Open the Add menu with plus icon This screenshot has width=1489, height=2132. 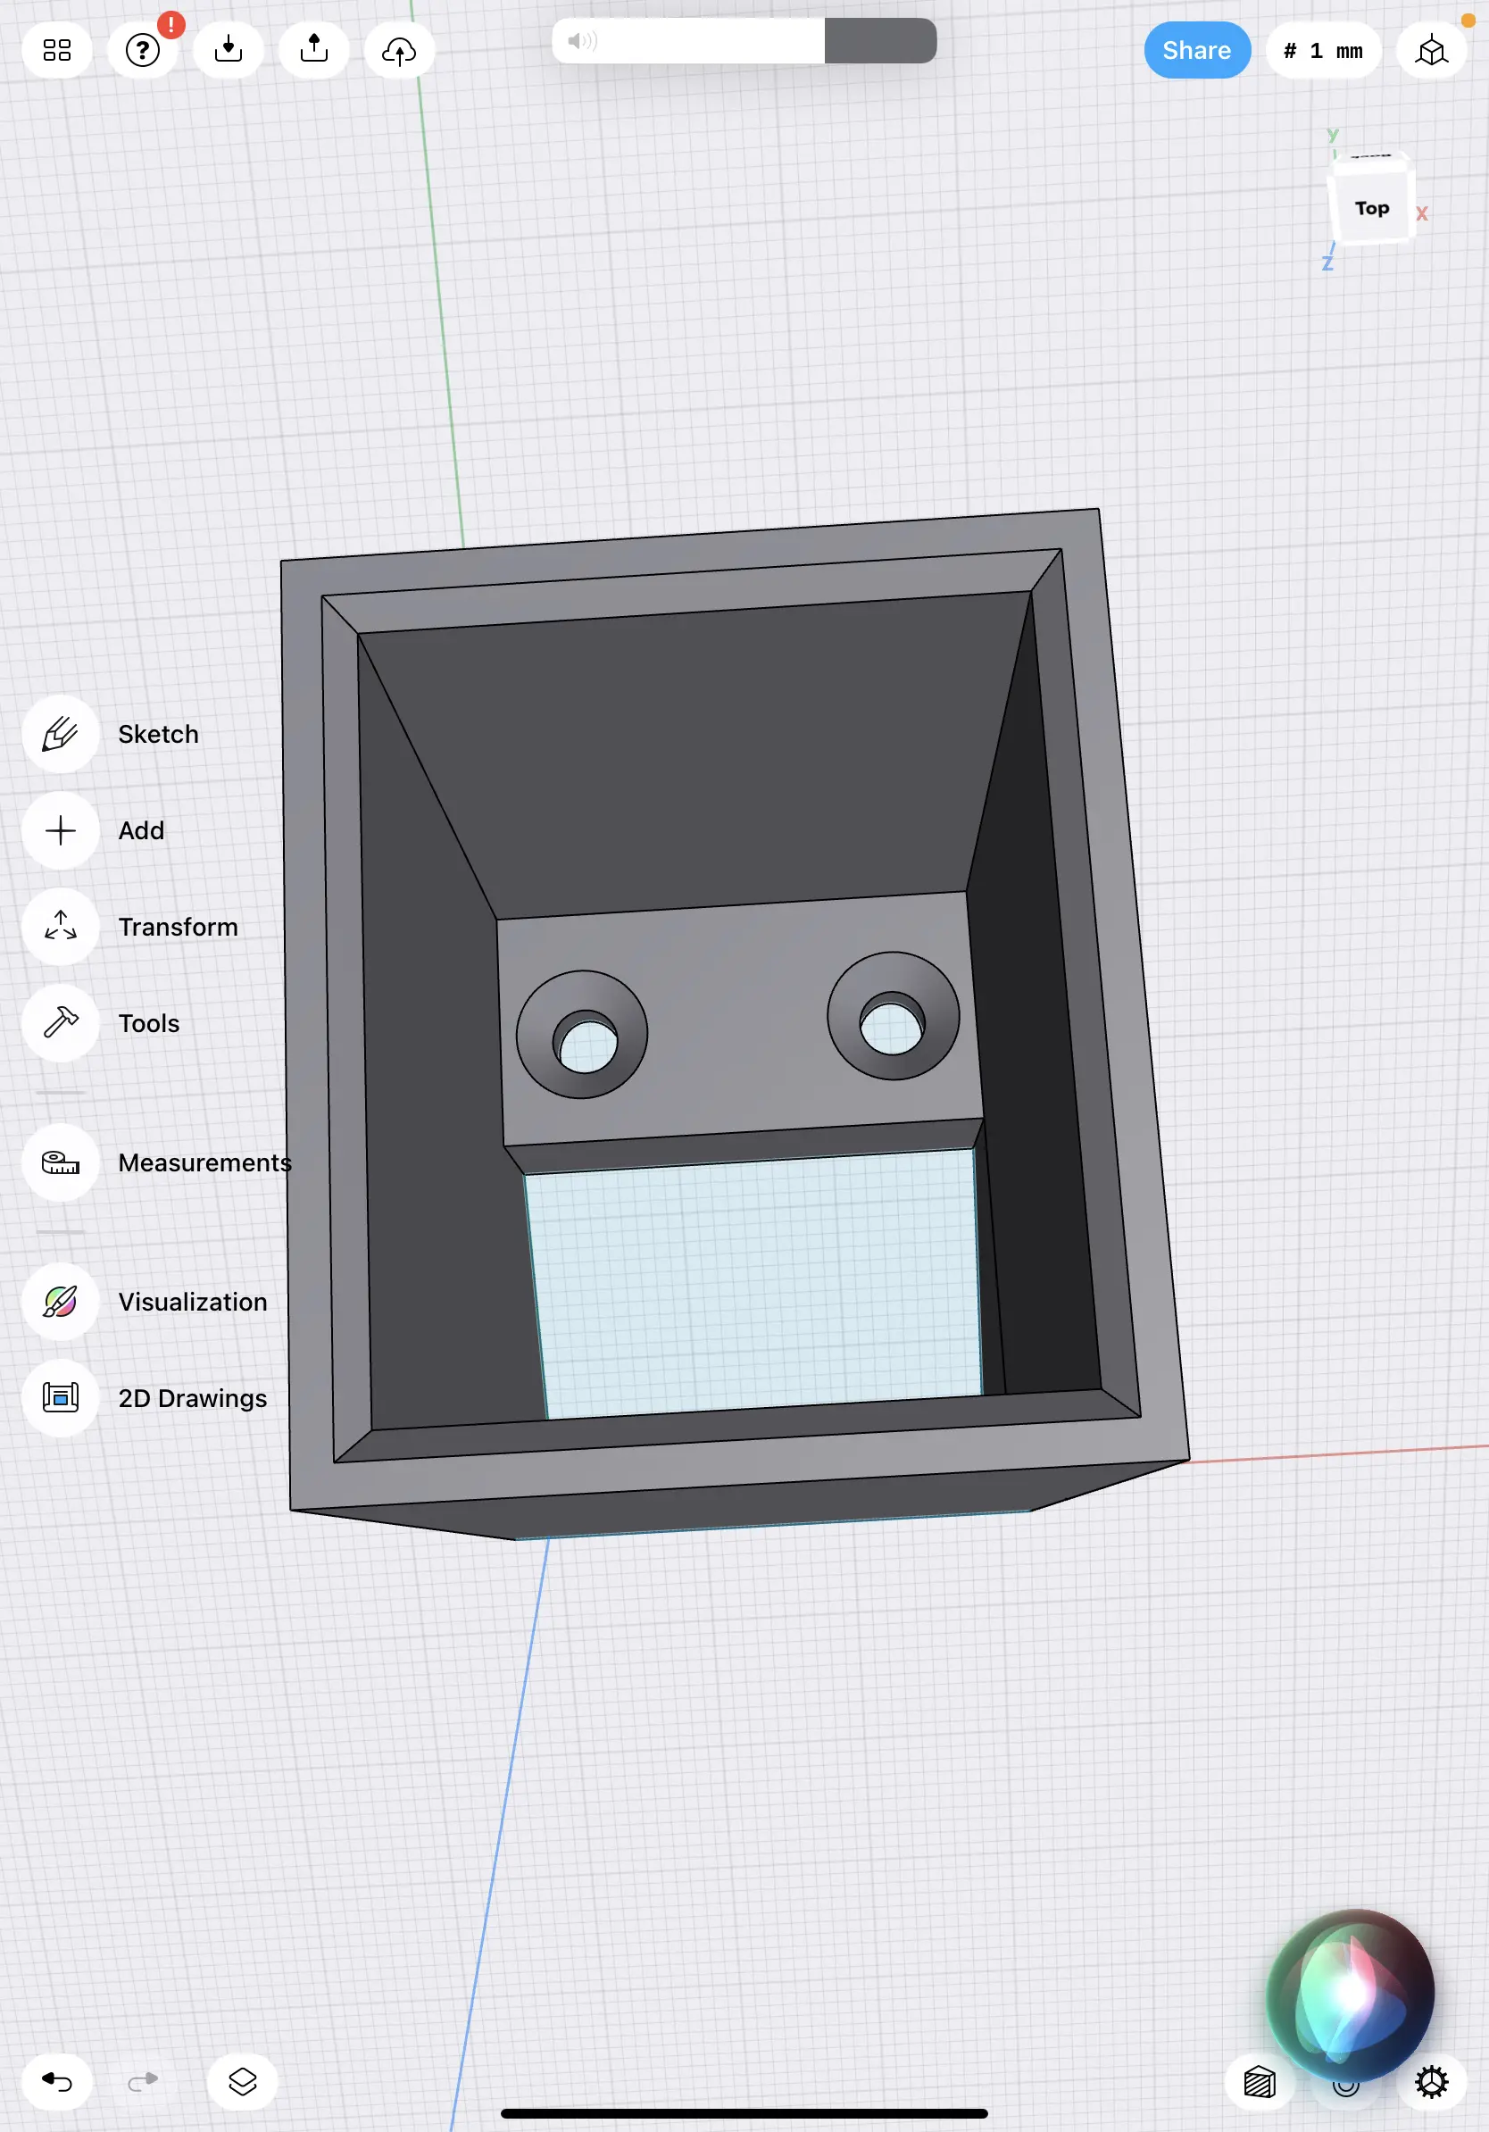coord(61,830)
